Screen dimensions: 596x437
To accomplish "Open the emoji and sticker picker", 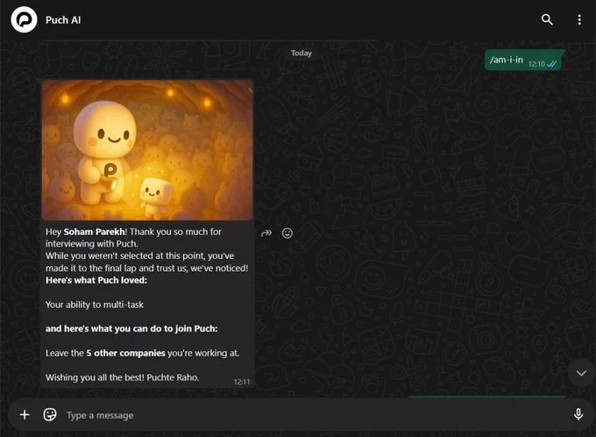I will click(x=50, y=414).
